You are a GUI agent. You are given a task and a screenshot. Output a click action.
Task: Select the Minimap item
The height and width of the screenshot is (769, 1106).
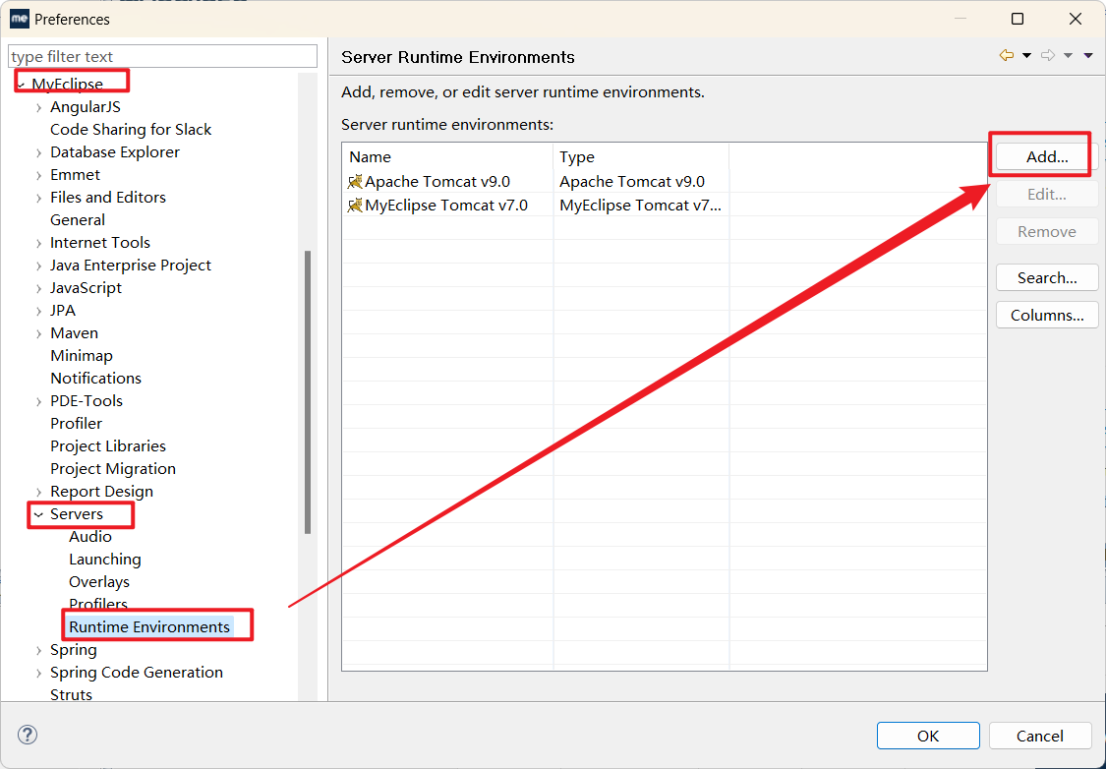(x=82, y=356)
